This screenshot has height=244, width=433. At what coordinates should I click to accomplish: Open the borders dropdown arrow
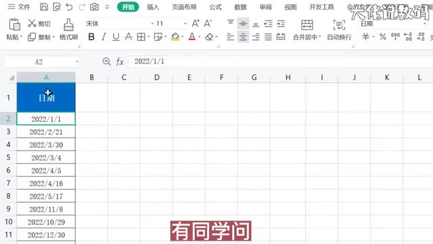click(149, 37)
